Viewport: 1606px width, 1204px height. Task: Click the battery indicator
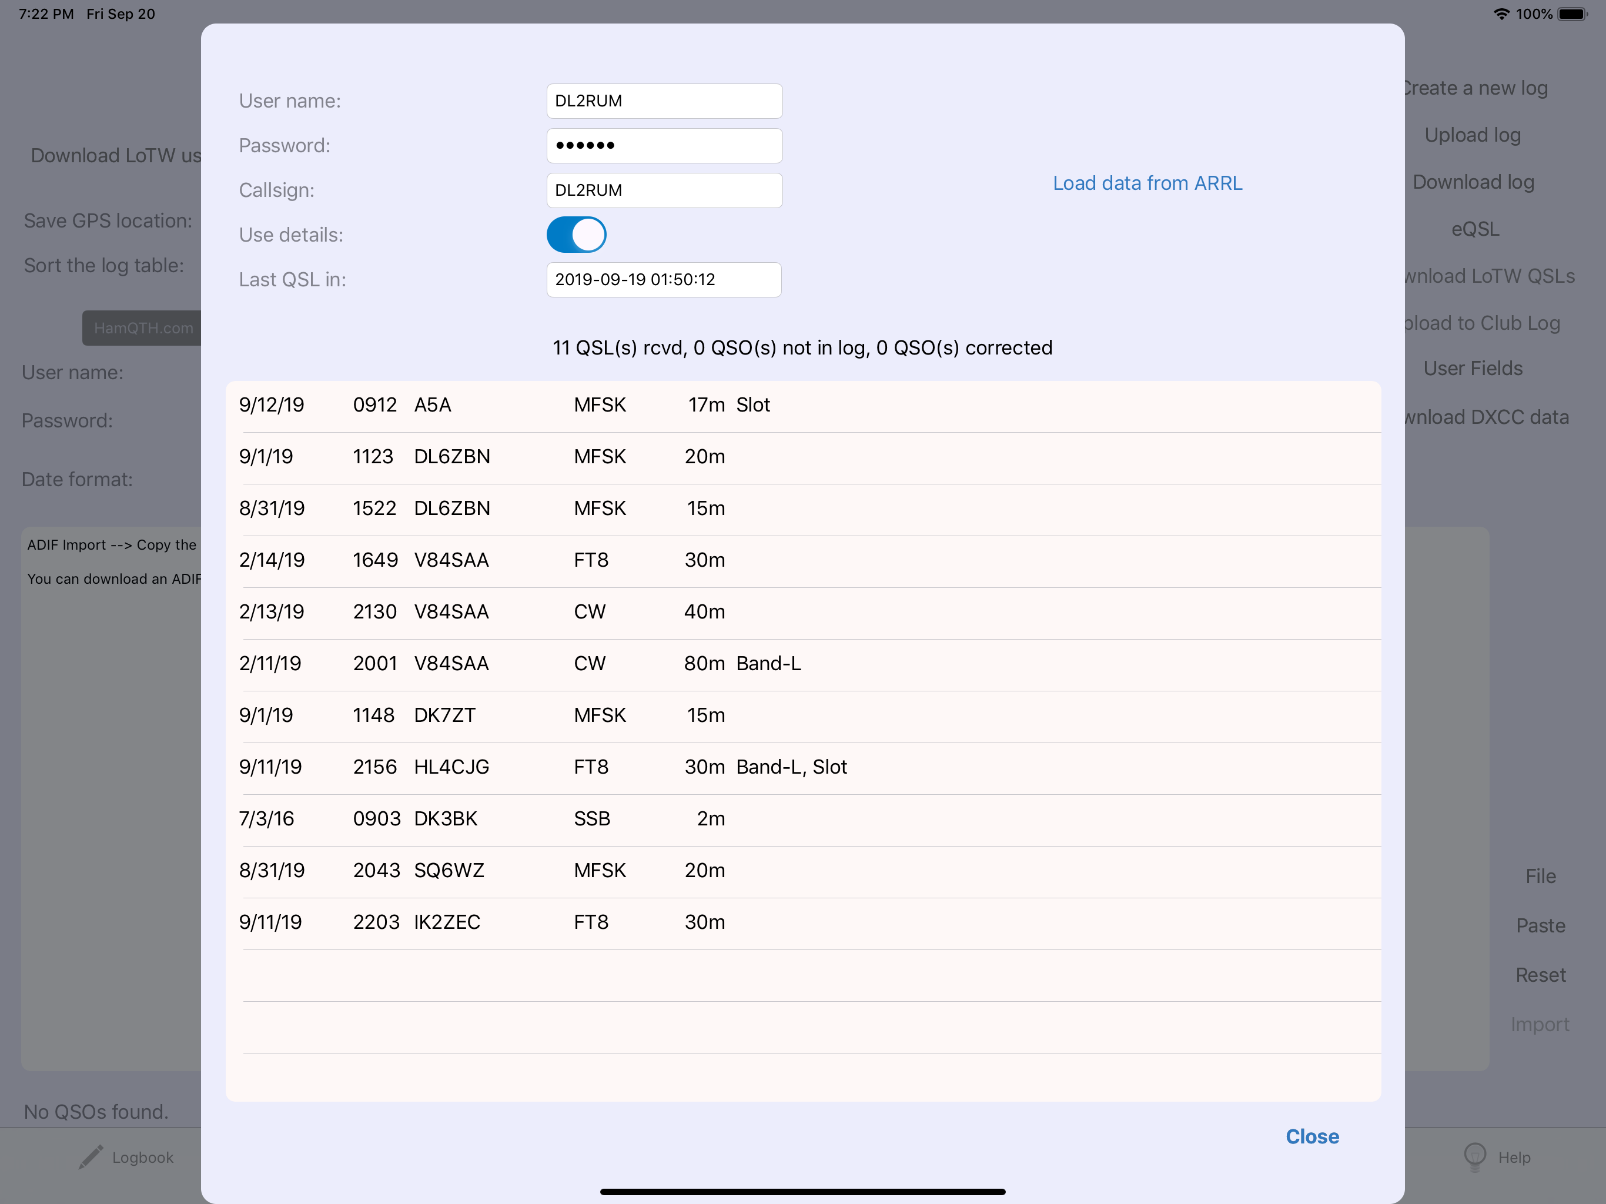coord(1570,13)
